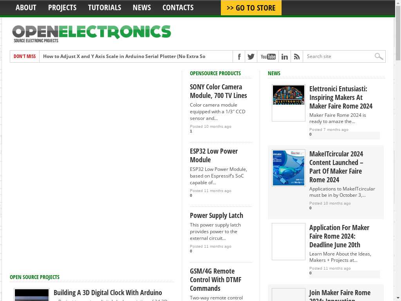
Task: Click the Open Electronics logo
Action: 92,33
